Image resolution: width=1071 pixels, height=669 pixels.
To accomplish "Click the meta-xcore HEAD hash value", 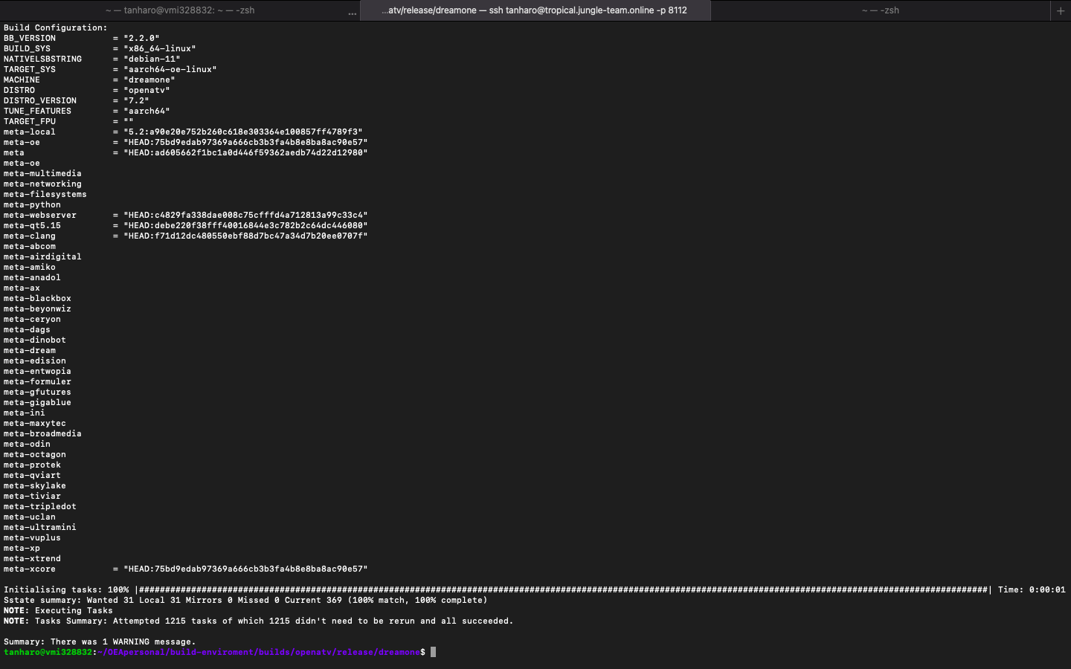I will point(245,569).
